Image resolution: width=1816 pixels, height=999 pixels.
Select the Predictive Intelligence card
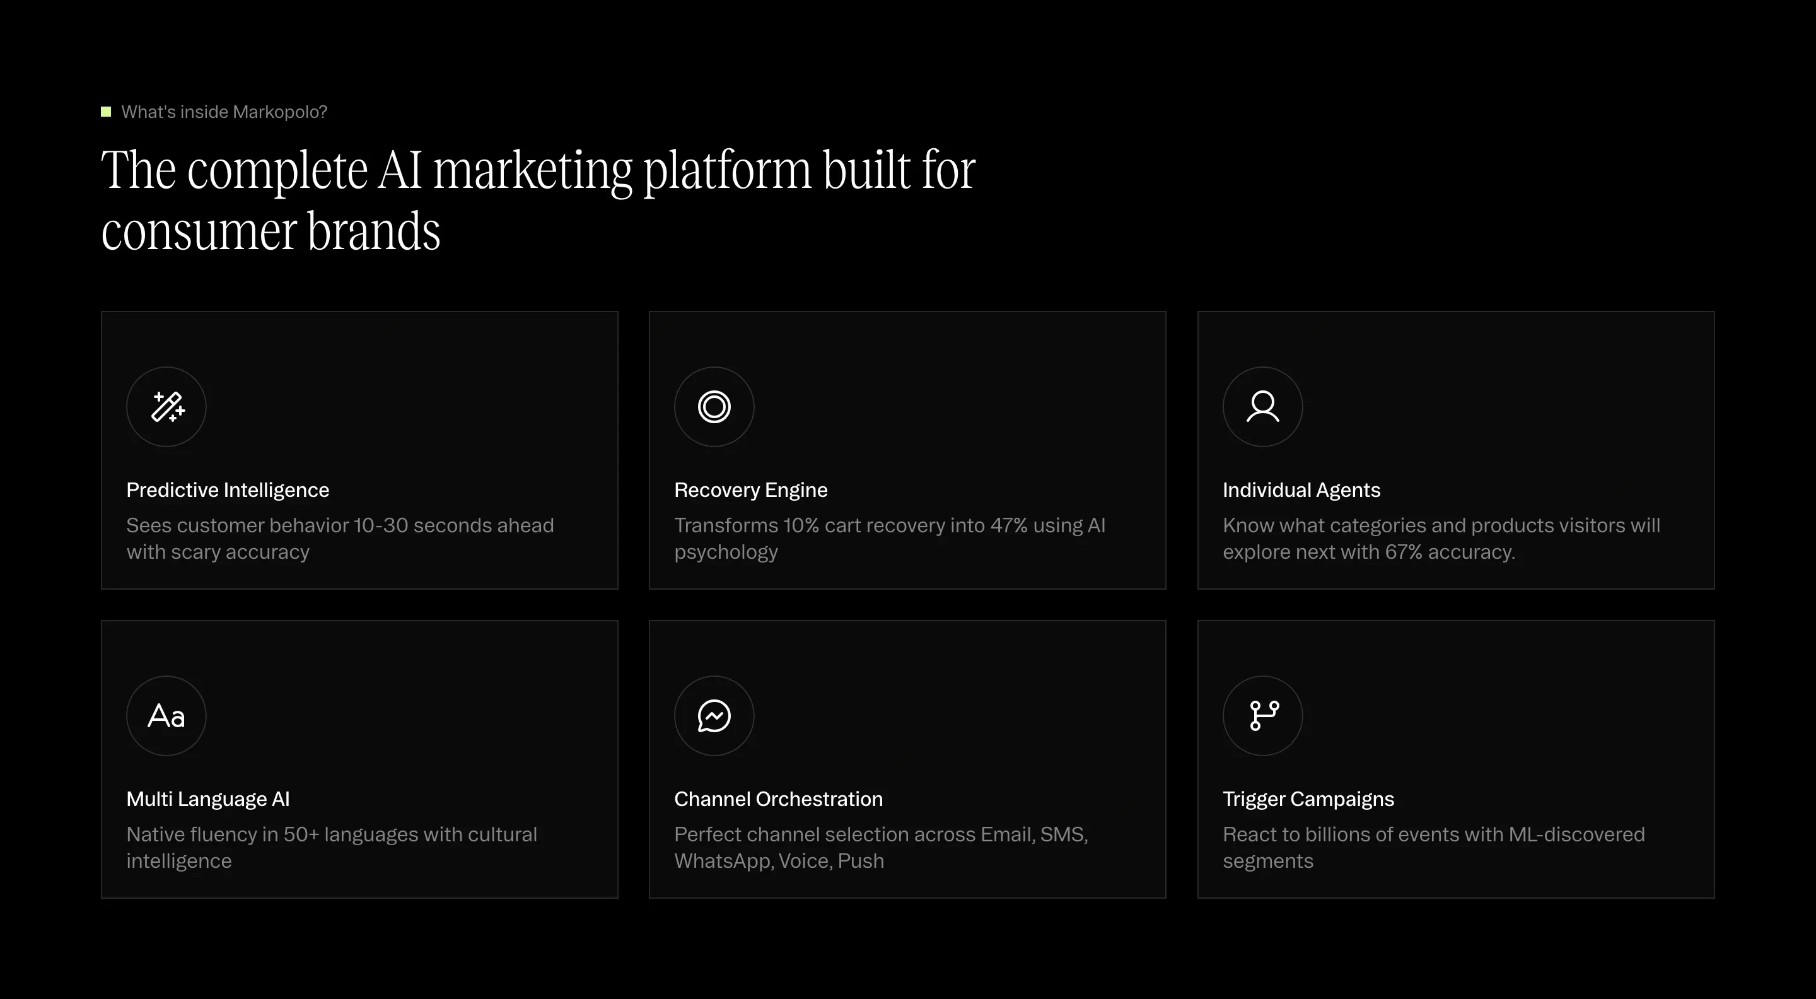[x=359, y=450]
